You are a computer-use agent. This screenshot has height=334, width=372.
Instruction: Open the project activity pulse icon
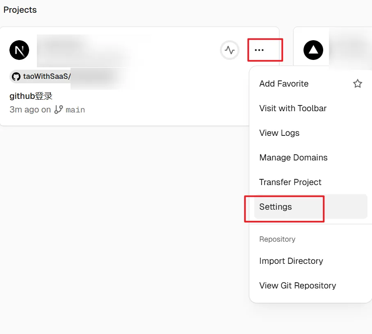pyautogui.click(x=230, y=50)
